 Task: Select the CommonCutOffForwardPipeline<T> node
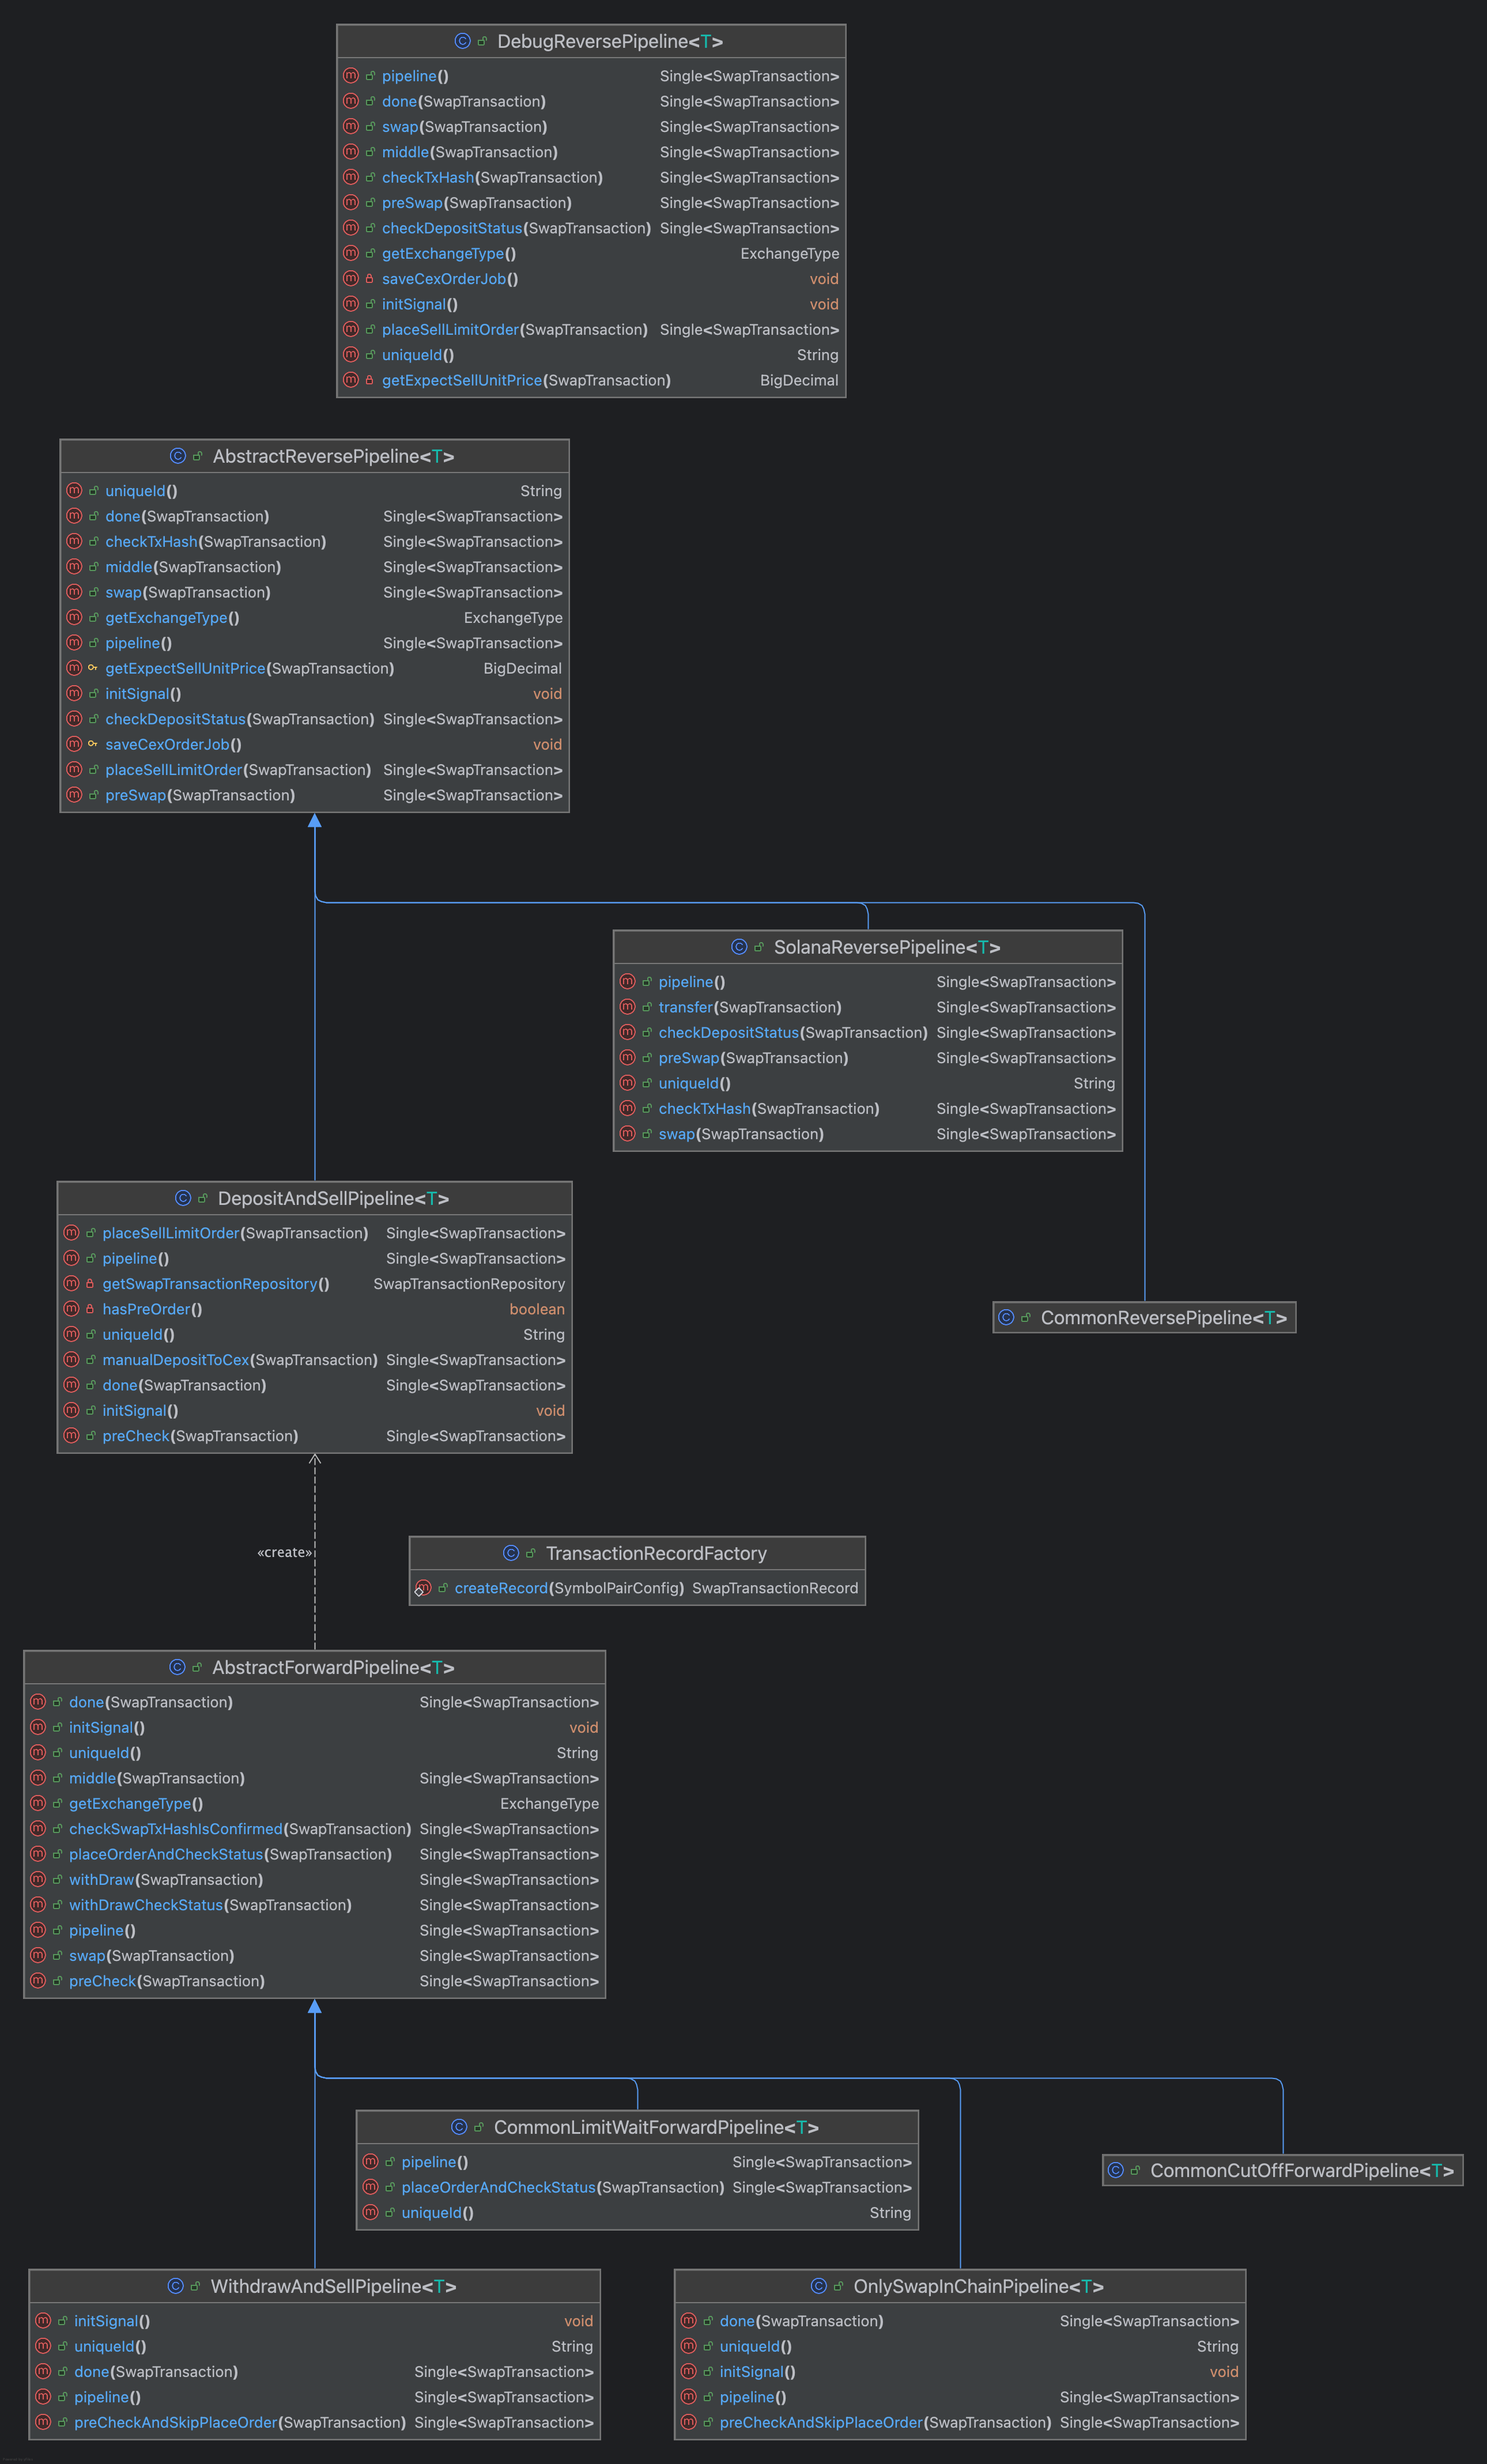pyautogui.click(x=1282, y=2170)
